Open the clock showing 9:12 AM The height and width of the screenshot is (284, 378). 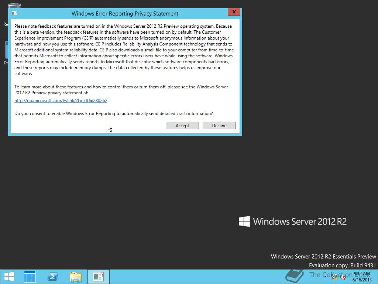[x=362, y=277]
